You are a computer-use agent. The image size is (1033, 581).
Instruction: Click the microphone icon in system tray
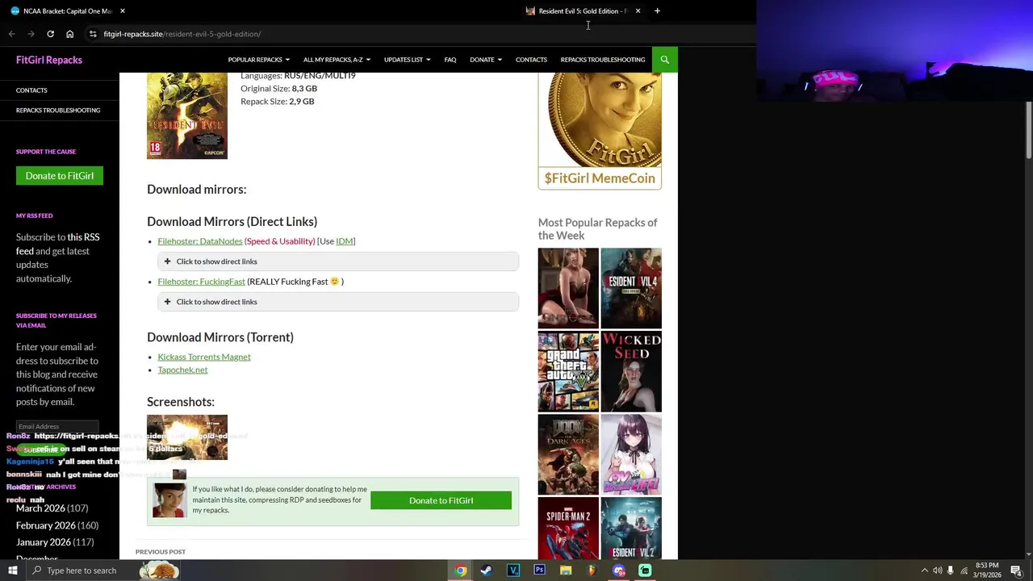pos(951,571)
